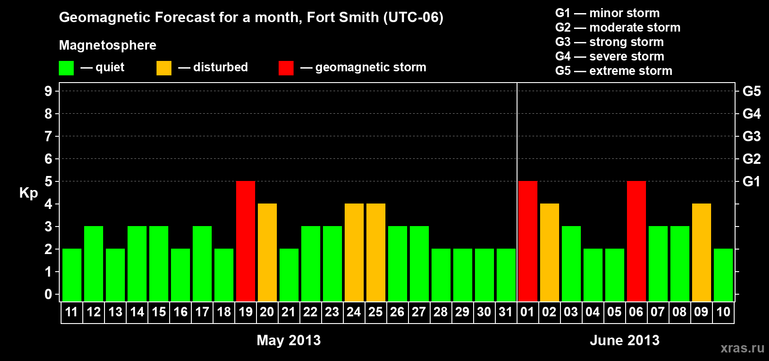Click the 'quiet' legend label
The image size is (769, 361).
tap(109, 67)
